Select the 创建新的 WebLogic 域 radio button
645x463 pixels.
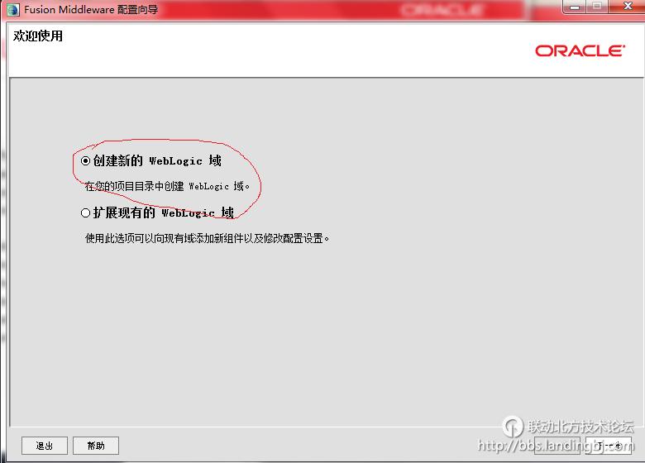coord(85,160)
